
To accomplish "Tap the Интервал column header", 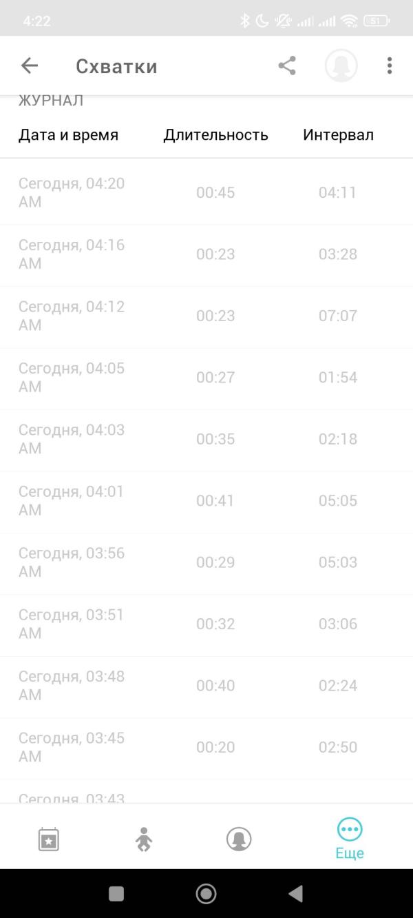I will tap(338, 135).
